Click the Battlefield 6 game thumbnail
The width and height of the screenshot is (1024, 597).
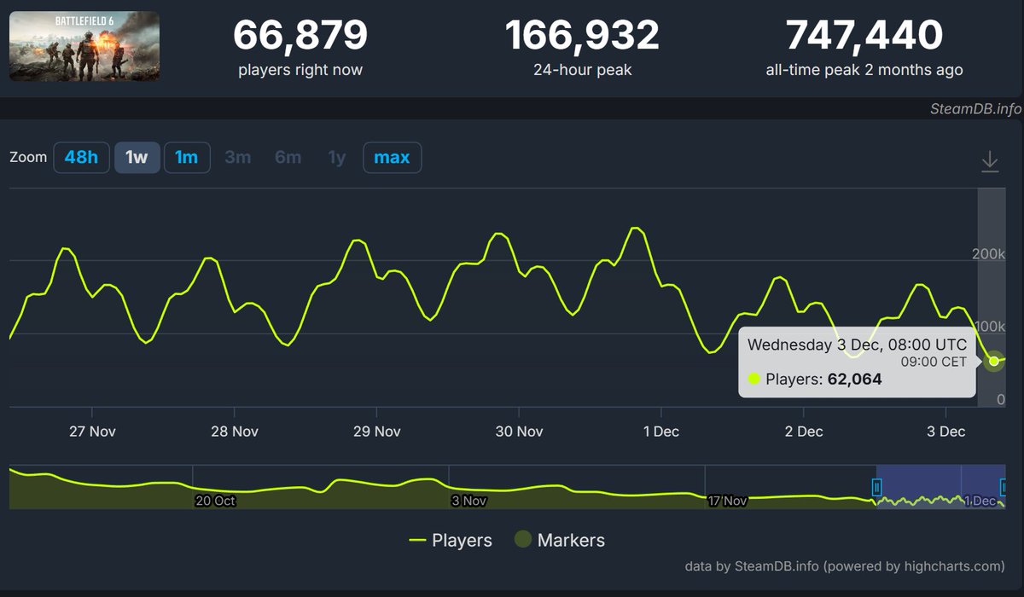[84, 46]
